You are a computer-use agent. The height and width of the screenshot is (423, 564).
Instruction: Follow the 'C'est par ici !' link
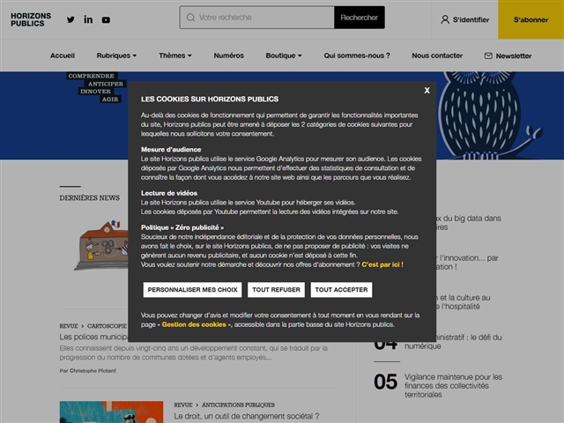tap(382, 264)
